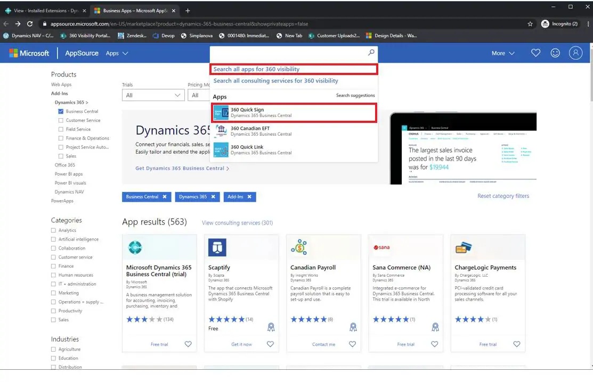Open the favorites heart icon in header
The height and width of the screenshot is (382, 593).
tap(535, 53)
